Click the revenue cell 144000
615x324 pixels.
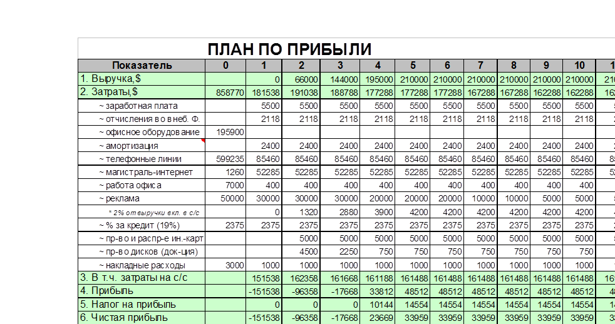(340, 79)
